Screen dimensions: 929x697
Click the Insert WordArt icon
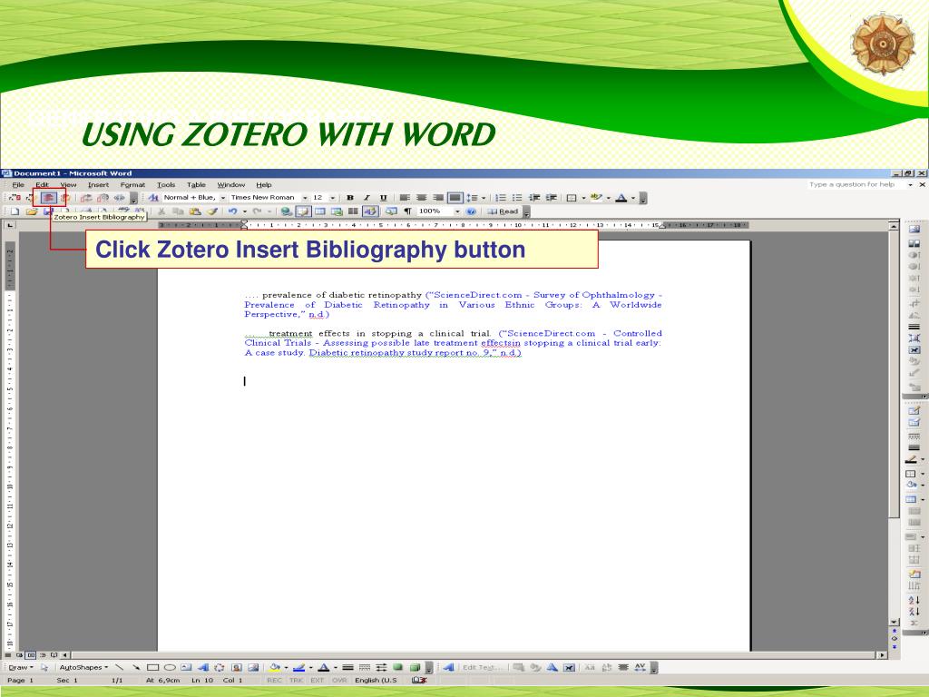pos(203,667)
